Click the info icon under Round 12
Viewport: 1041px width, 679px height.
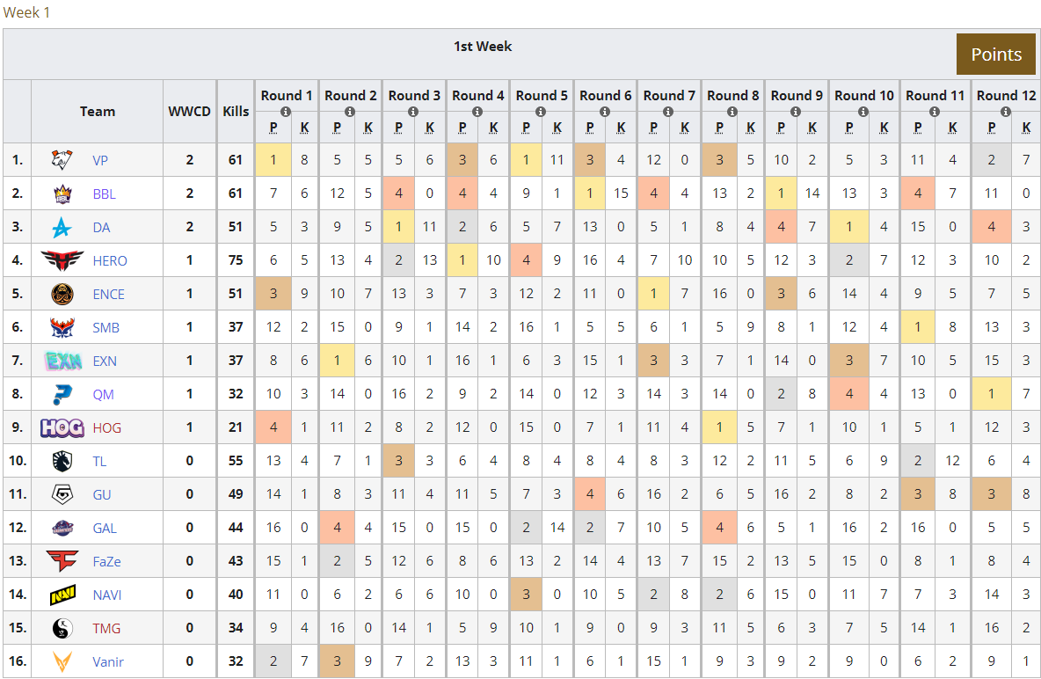[1005, 112]
